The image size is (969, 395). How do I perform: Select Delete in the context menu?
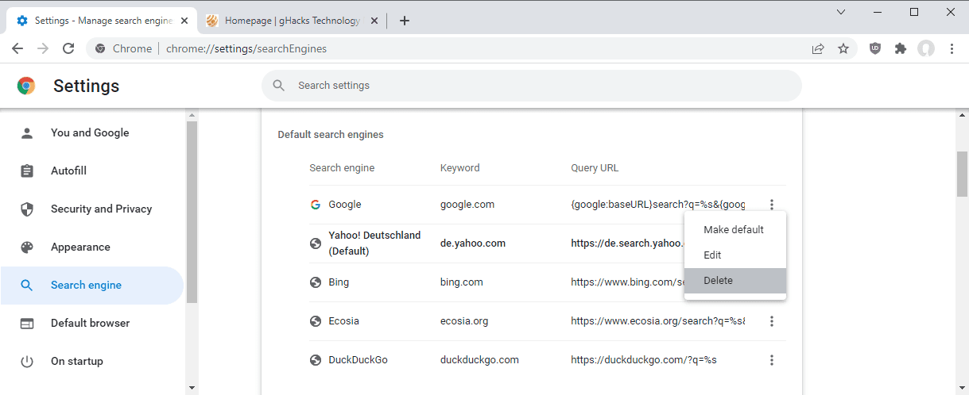tap(719, 281)
